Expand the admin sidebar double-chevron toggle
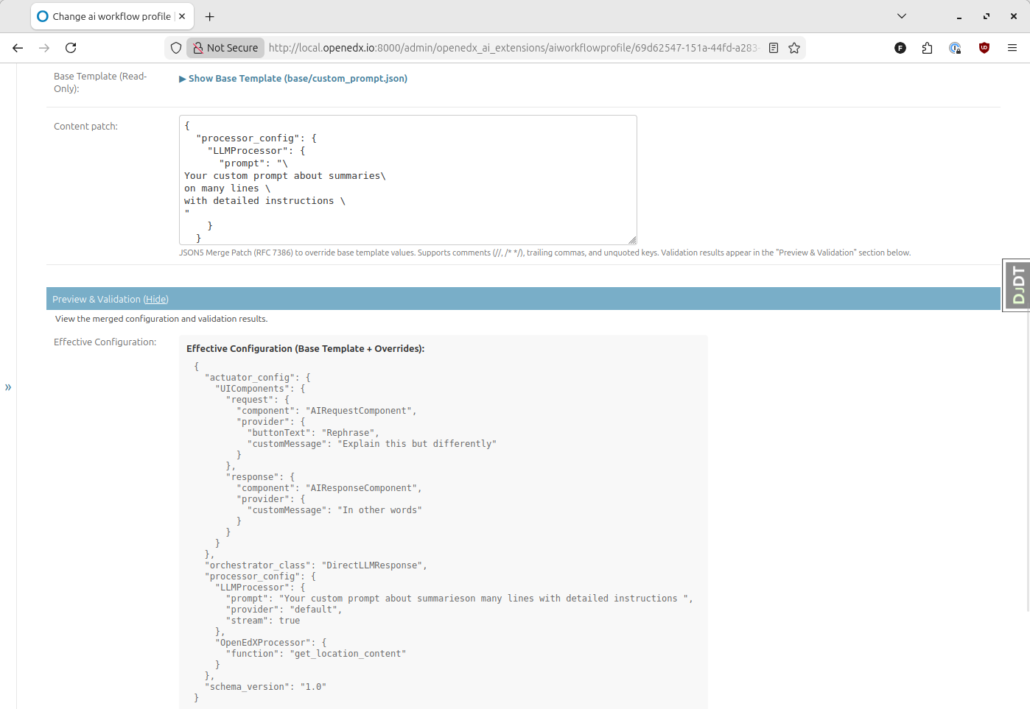Viewport: 1030px width, 709px height. (x=8, y=387)
